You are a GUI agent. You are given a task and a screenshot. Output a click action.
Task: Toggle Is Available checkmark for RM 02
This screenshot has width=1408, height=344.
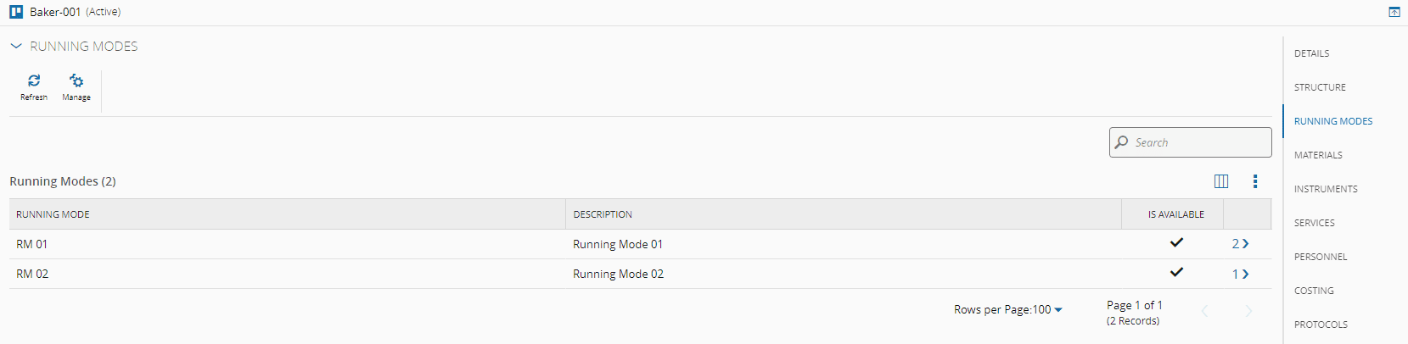(1176, 273)
